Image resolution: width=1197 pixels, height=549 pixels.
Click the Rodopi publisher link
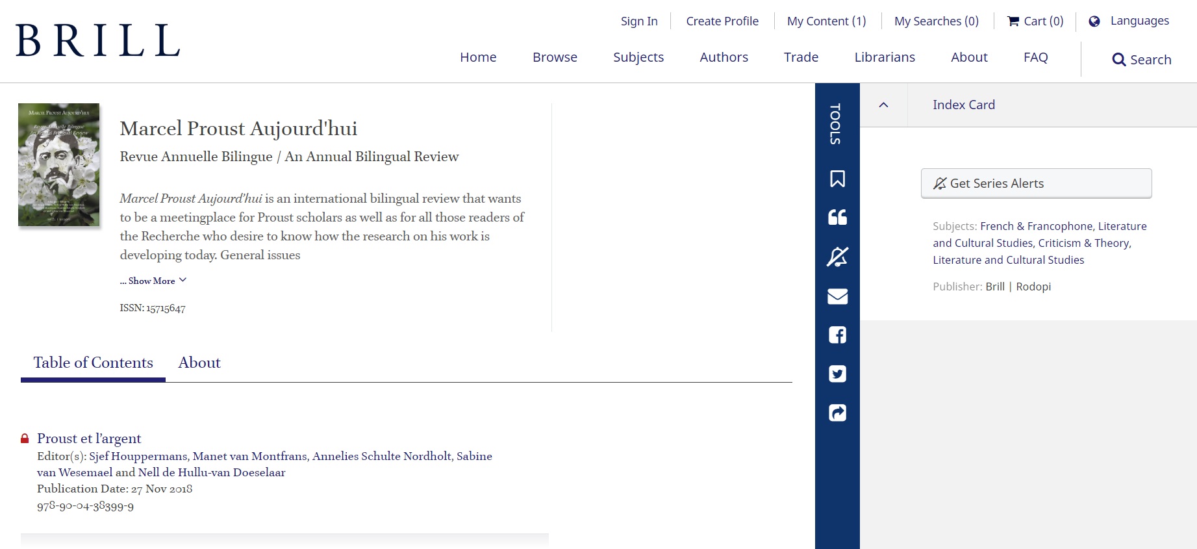coord(1033,287)
